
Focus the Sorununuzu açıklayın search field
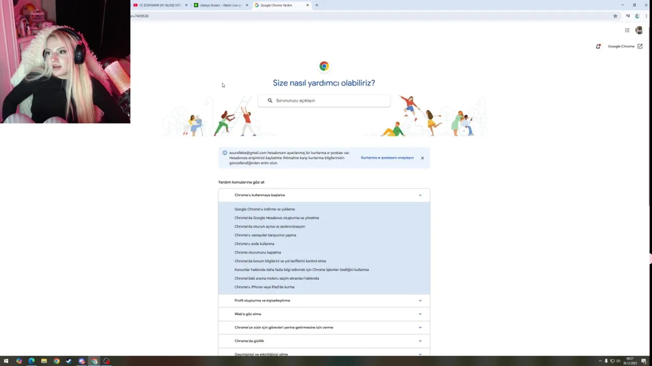point(324,101)
